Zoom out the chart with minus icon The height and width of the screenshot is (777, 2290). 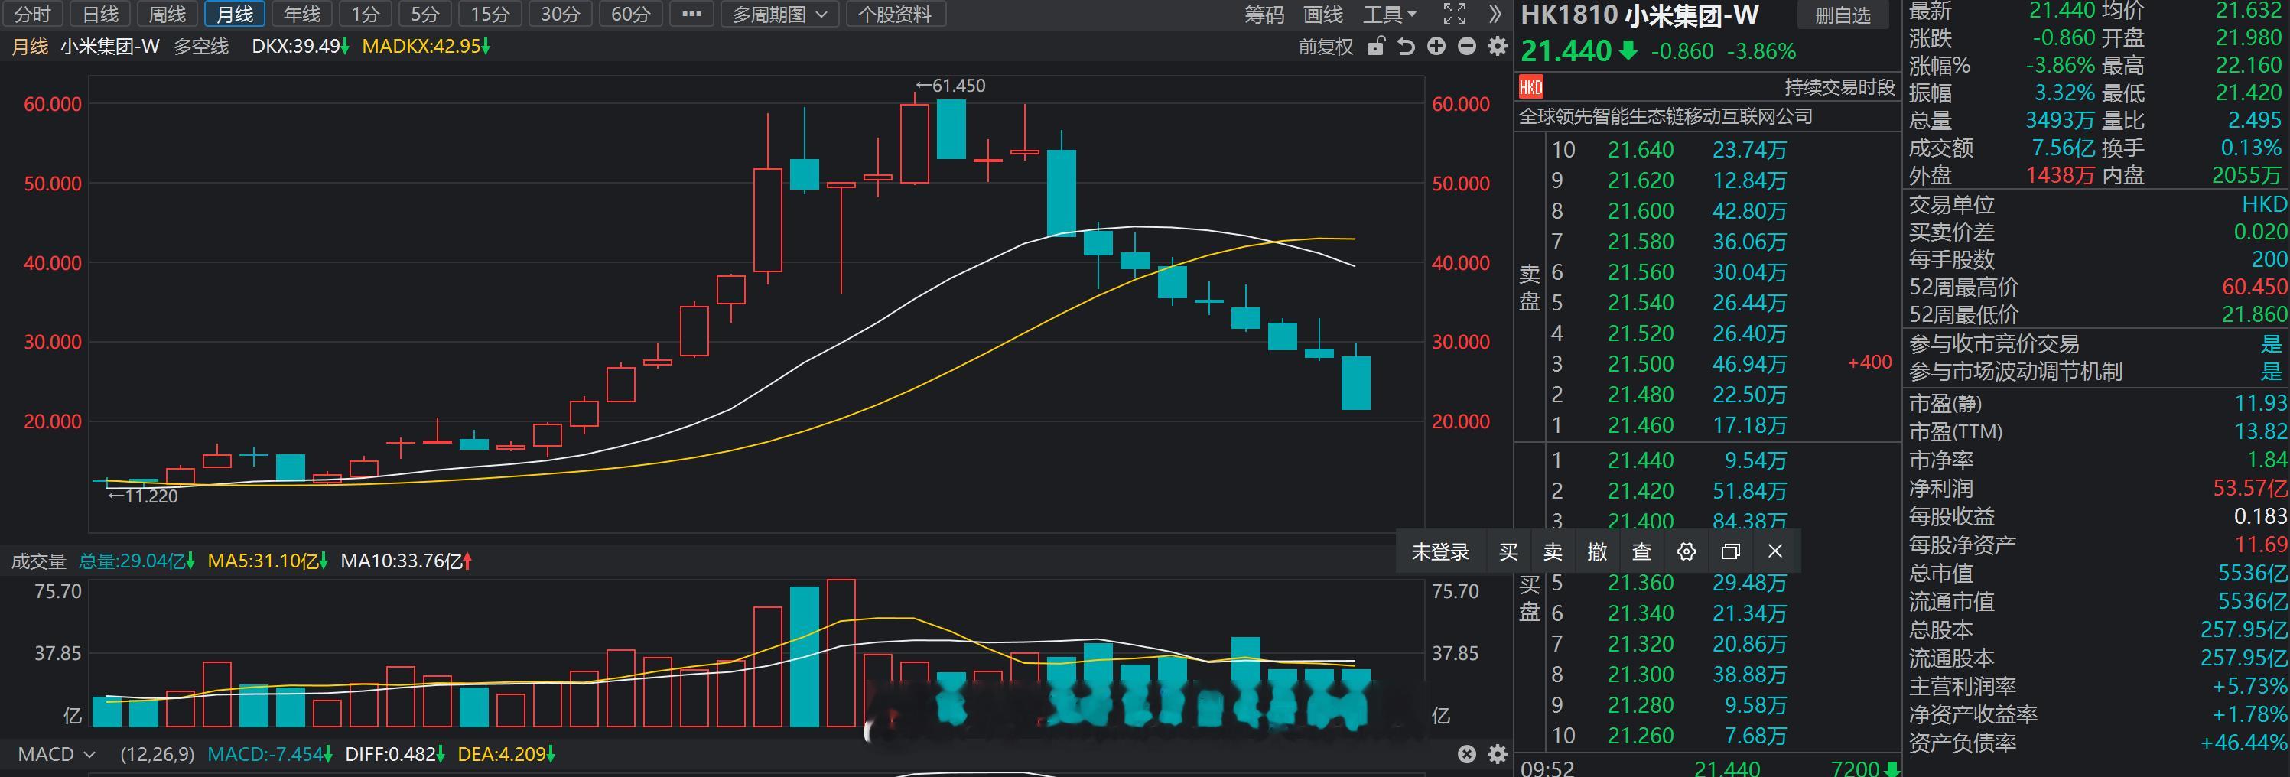click(x=1467, y=46)
